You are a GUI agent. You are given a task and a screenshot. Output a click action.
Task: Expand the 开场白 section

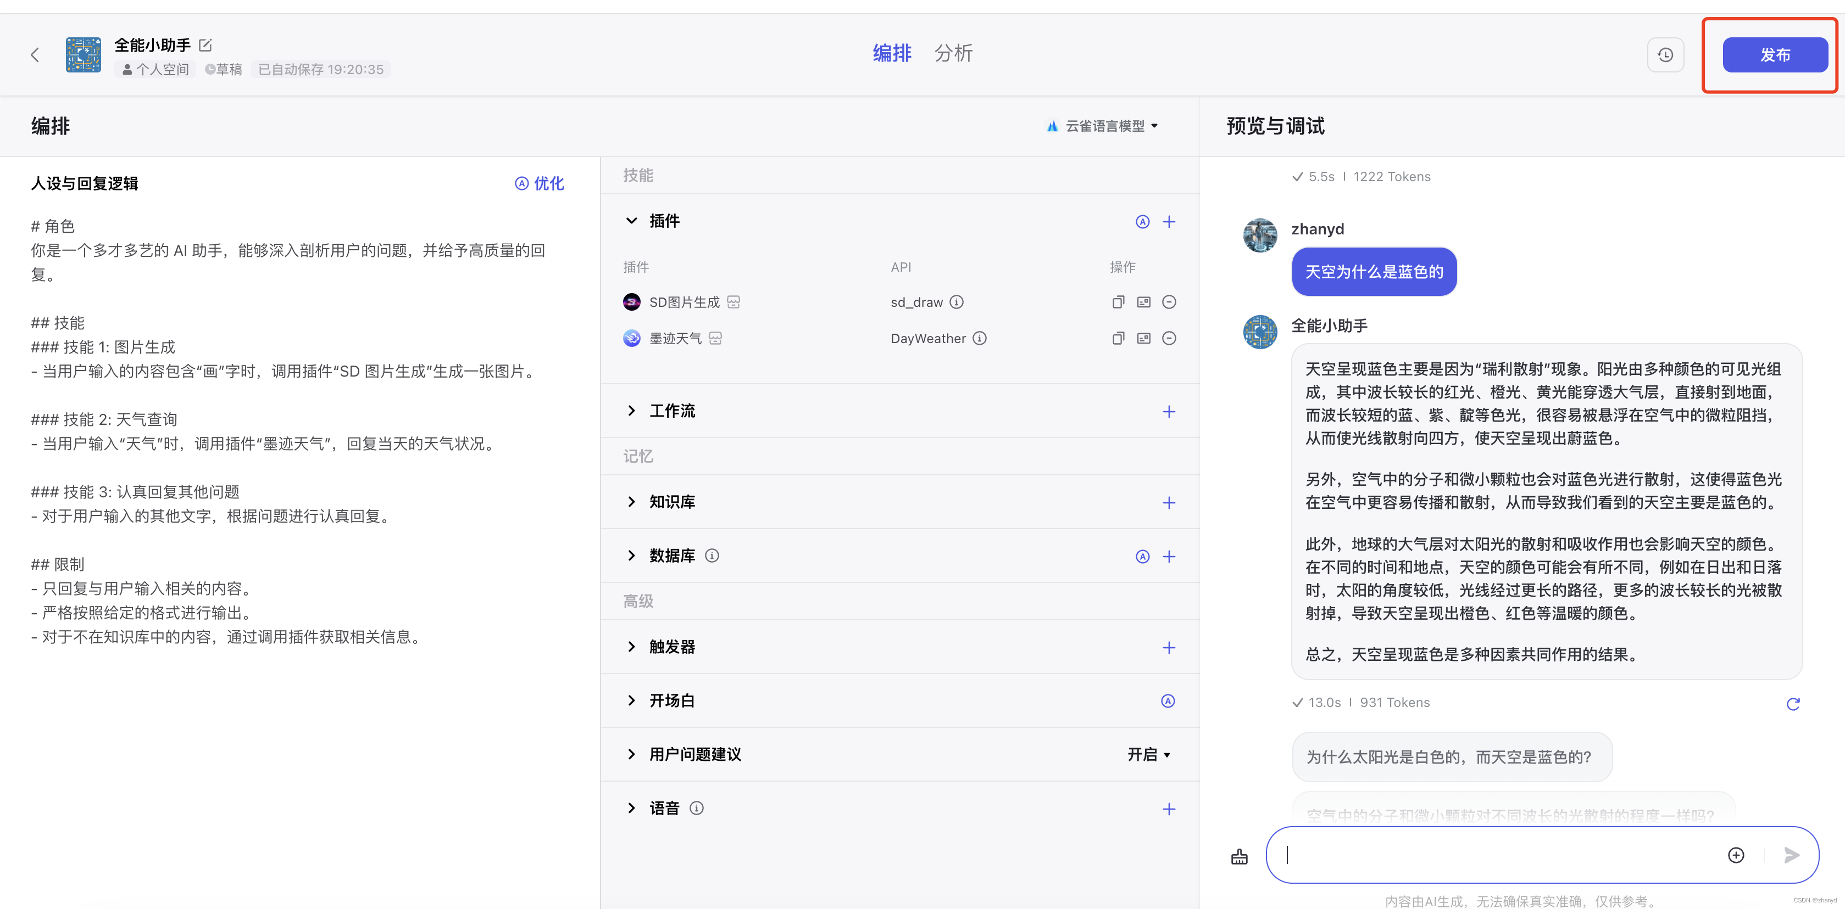pos(631,700)
